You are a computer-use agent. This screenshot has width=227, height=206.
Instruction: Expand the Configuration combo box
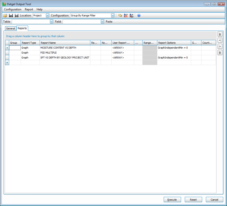113,16
